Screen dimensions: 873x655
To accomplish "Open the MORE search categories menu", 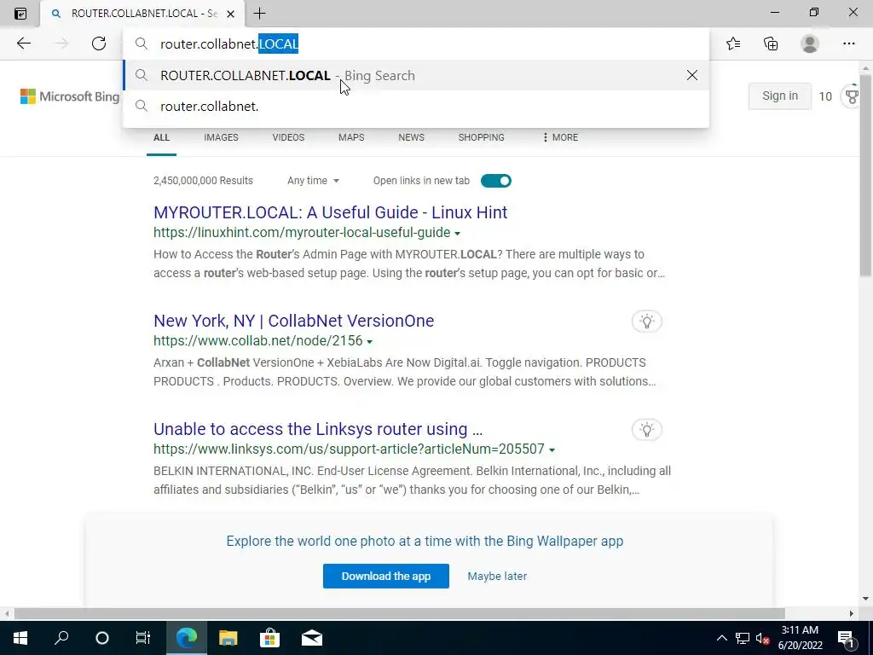I will coord(560,137).
